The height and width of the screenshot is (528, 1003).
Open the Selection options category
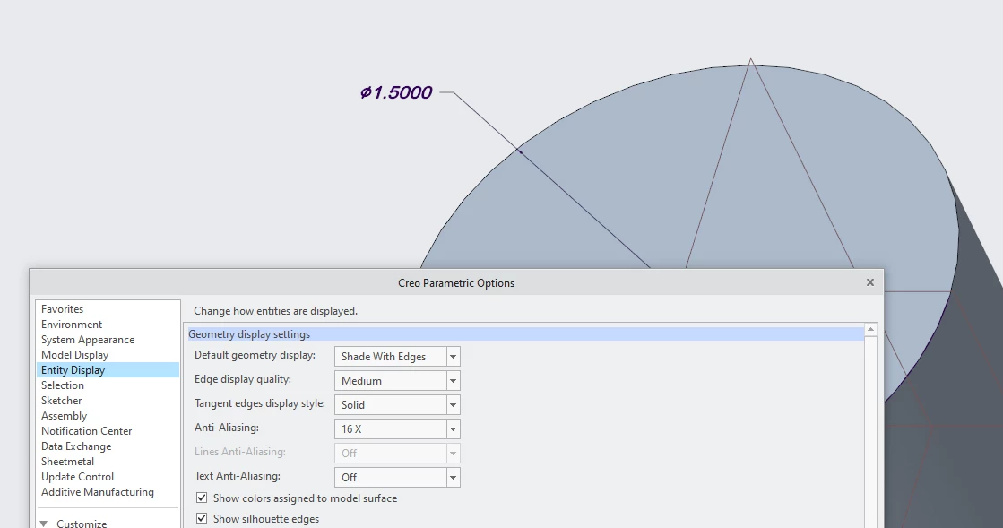[63, 385]
